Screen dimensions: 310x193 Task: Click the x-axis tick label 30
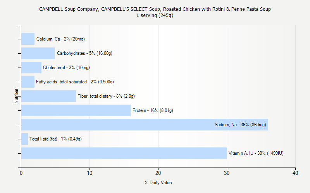(x=227, y=173)
